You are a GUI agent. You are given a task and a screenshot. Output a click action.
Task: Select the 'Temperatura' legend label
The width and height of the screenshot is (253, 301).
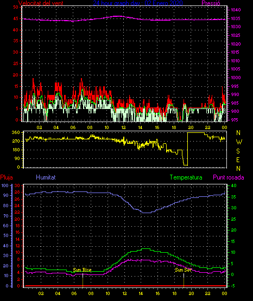point(186,177)
